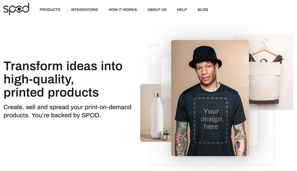Click the black bucket hat
This screenshot has height=171, width=297.
tap(205, 57)
